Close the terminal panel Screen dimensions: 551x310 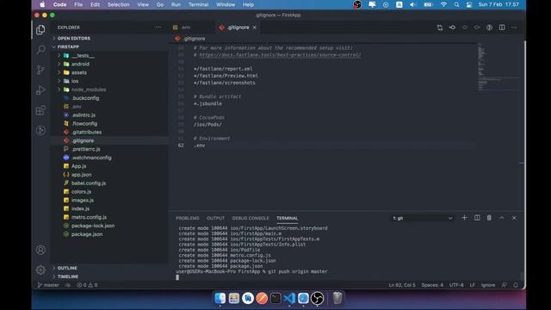pos(514,218)
